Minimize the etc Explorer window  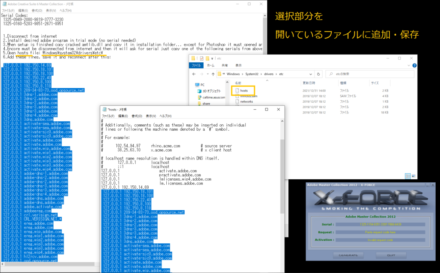tap(388, 58)
